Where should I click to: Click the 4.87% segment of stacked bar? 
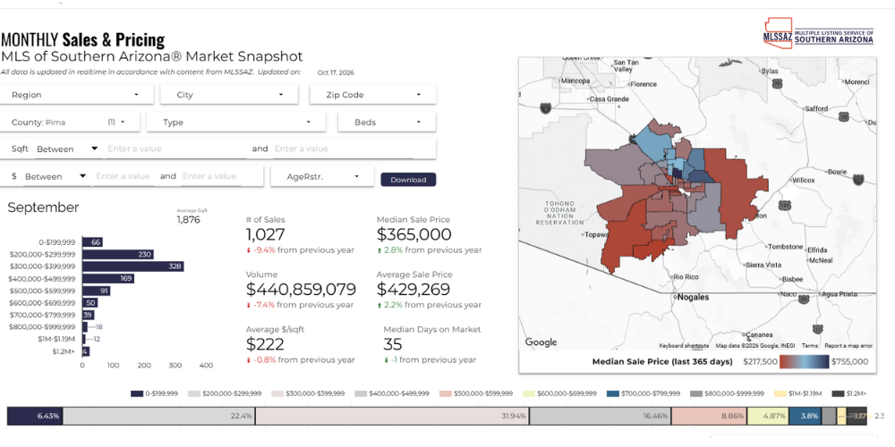pyautogui.click(x=768, y=417)
